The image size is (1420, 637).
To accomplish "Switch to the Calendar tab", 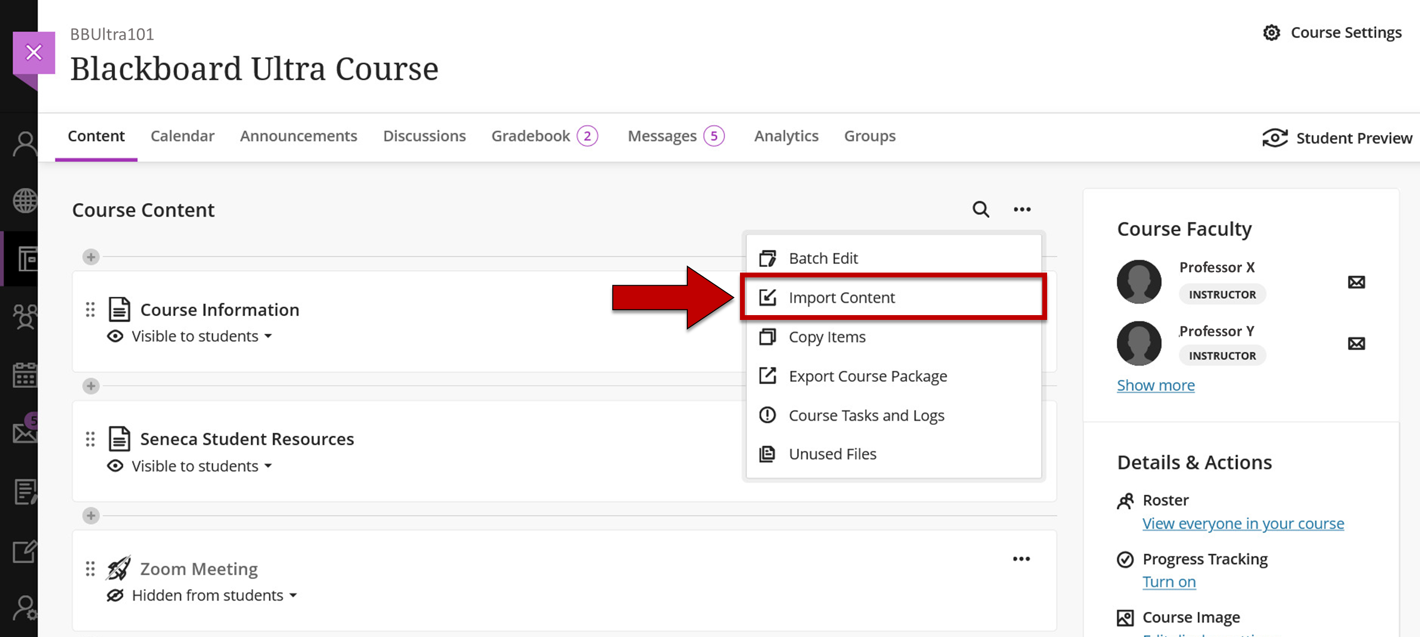I will click(x=182, y=136).
